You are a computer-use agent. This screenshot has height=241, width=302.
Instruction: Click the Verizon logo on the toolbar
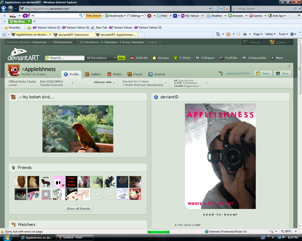point(12,16)
